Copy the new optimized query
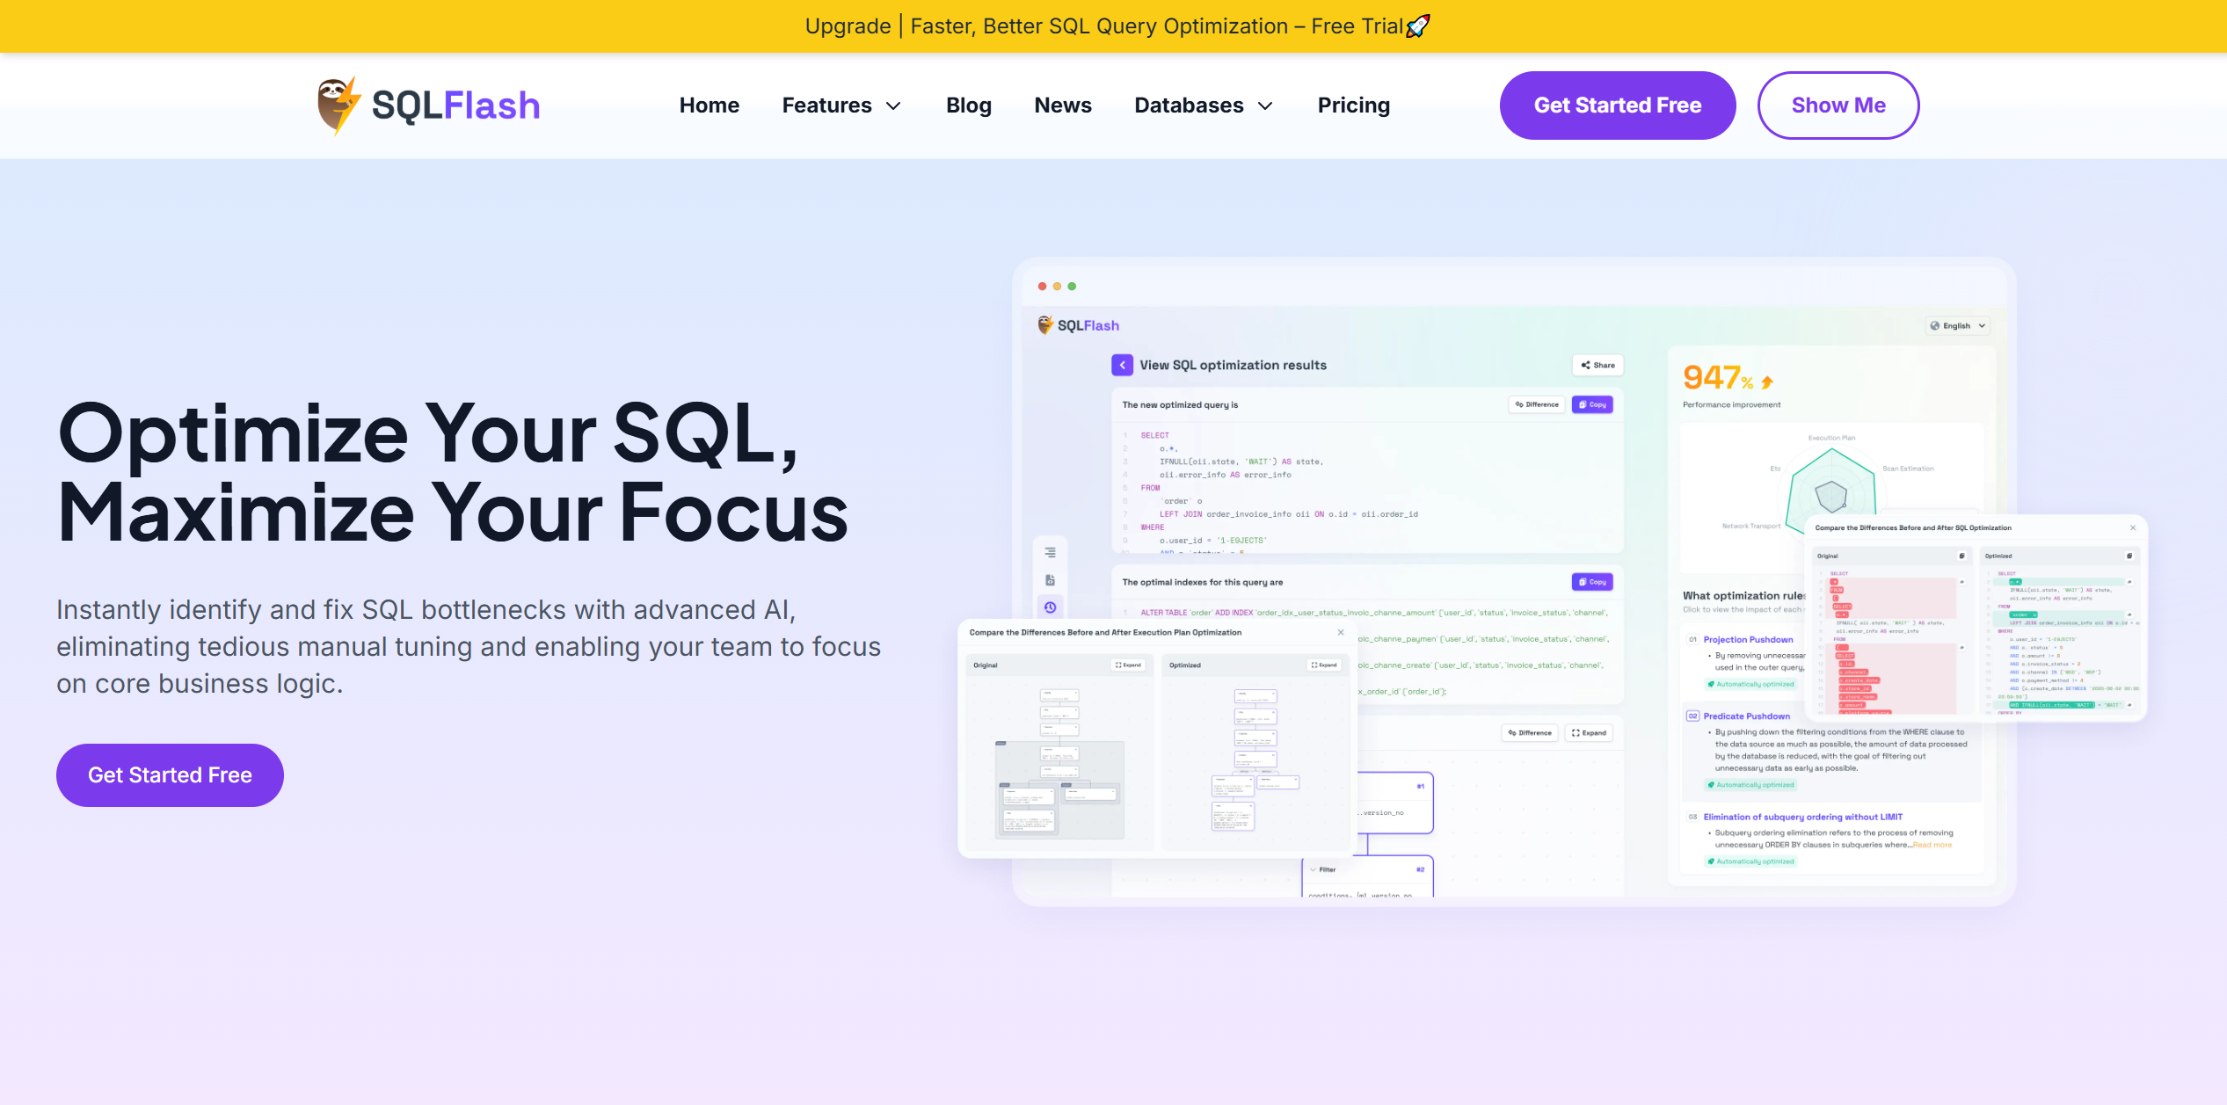Screen dimensions: 2227x1105 point(1591,404)
